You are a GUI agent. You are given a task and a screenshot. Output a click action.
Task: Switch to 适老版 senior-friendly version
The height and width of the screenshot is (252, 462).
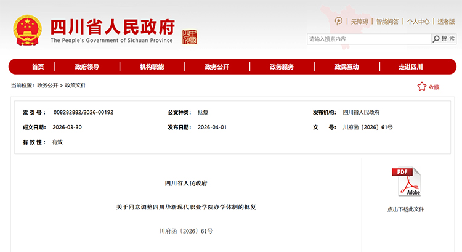point(446,22)
